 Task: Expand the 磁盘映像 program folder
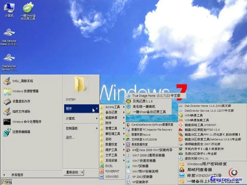tap(112, 118)
